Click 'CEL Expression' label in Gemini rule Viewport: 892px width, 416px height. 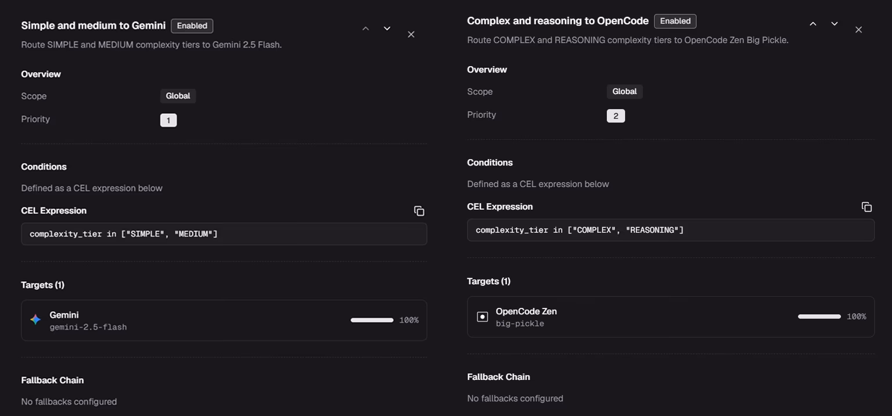click(x=54, y=211)
